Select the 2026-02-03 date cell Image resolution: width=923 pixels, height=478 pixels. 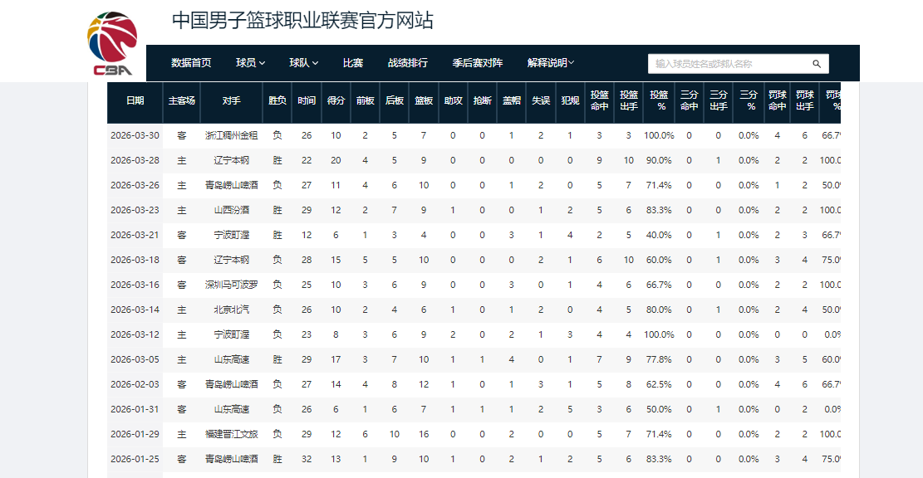click(x=135, y=384)
